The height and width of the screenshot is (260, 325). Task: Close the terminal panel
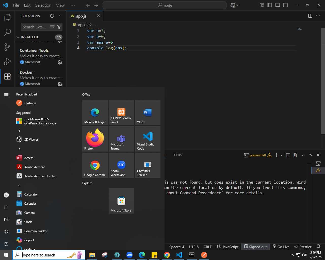(318, 155)
